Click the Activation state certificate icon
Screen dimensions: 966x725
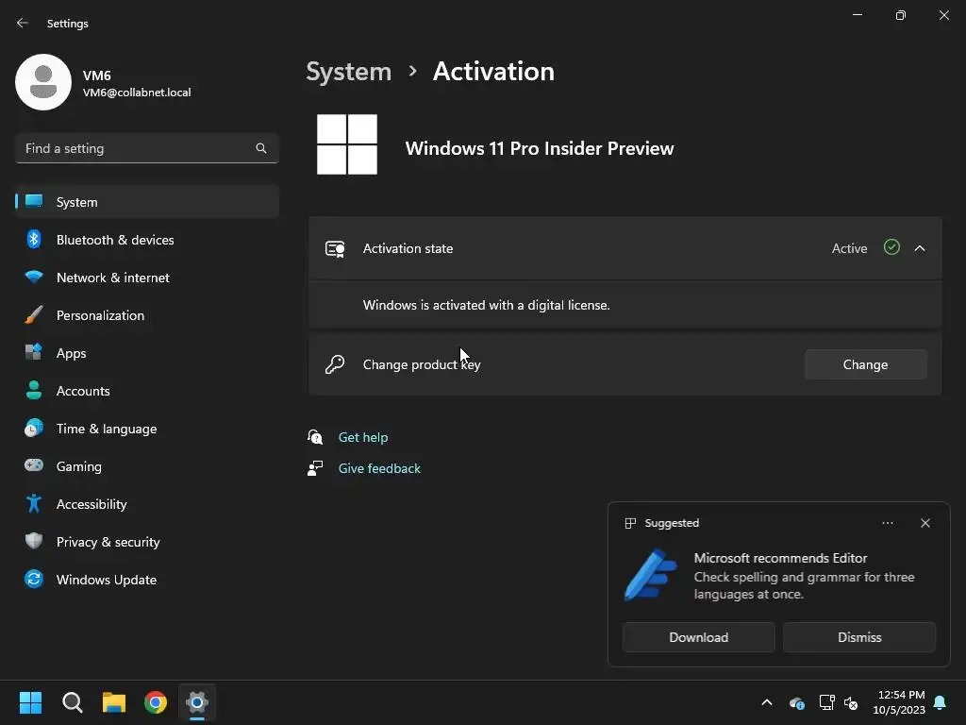(335, 248)
